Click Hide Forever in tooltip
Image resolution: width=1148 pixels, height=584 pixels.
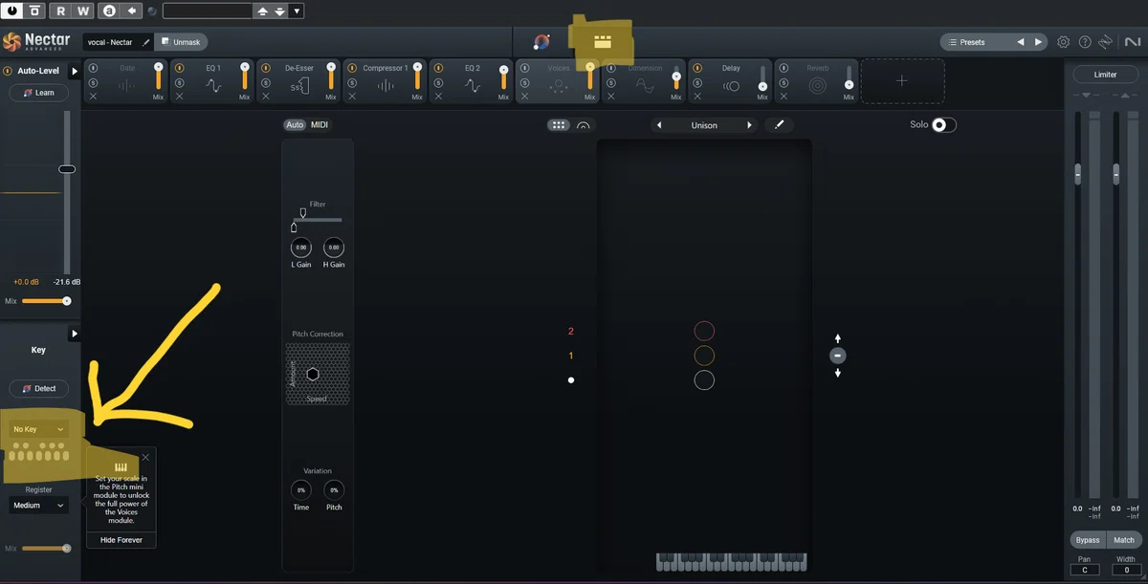tap(121, 540)
